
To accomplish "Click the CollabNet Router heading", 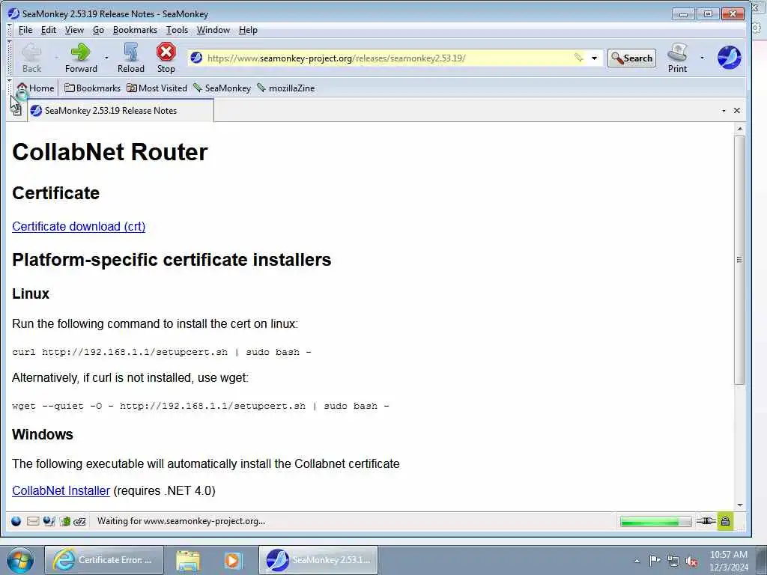I will tap(110, 152).
